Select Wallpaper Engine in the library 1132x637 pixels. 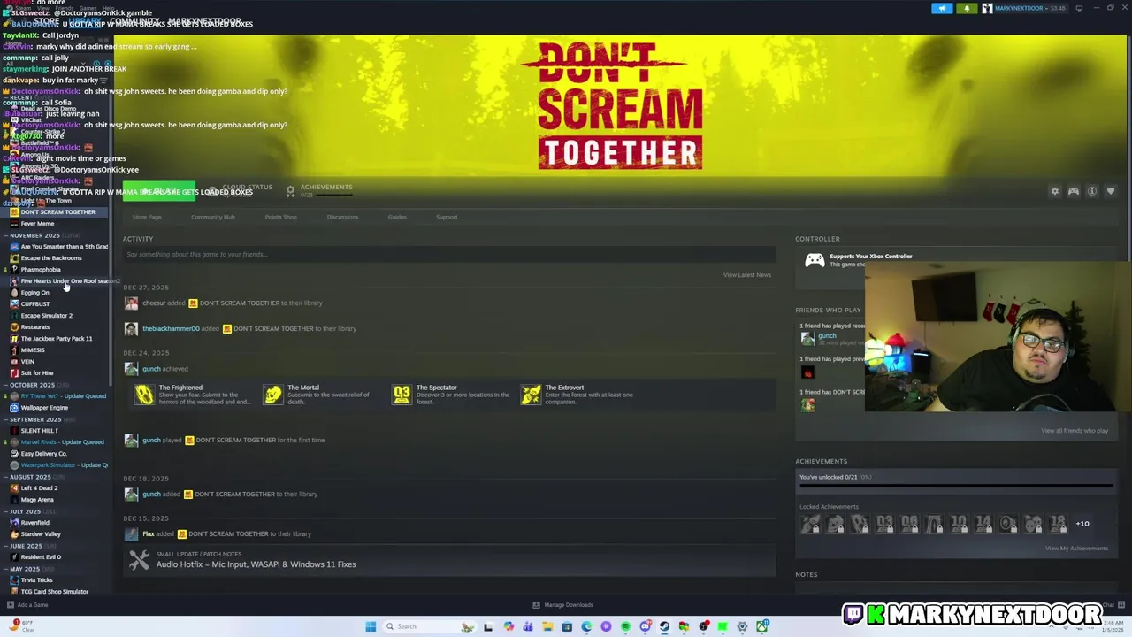point(44,408)
